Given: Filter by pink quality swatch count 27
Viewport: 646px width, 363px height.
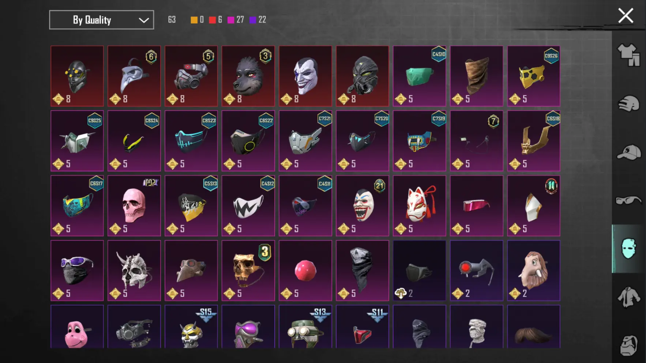Looking at the screenshot, I should 236,20.
